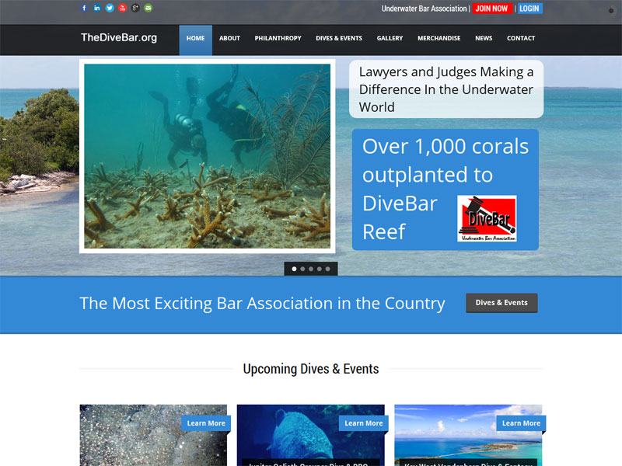This screenshot has width=622, height=466.
Task: Select the first slider pagination dot
Action: 295,269
